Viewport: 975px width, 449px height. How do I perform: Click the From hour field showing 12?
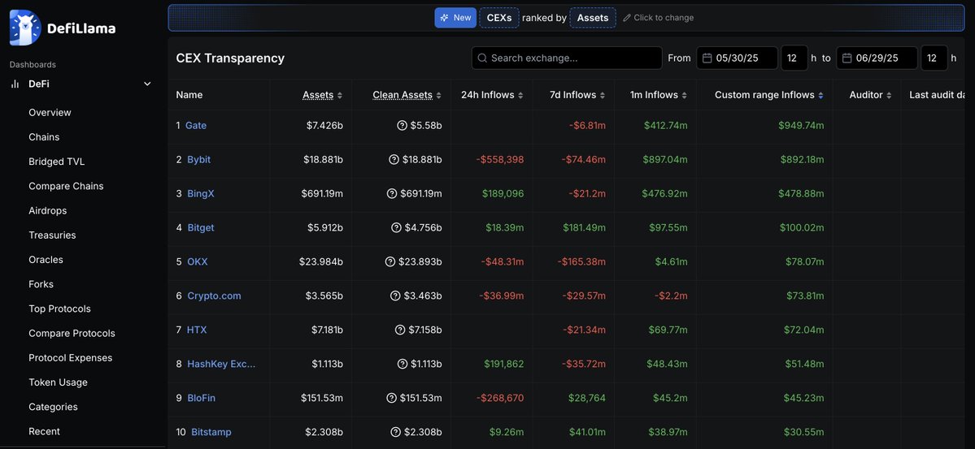coord(794,58)
